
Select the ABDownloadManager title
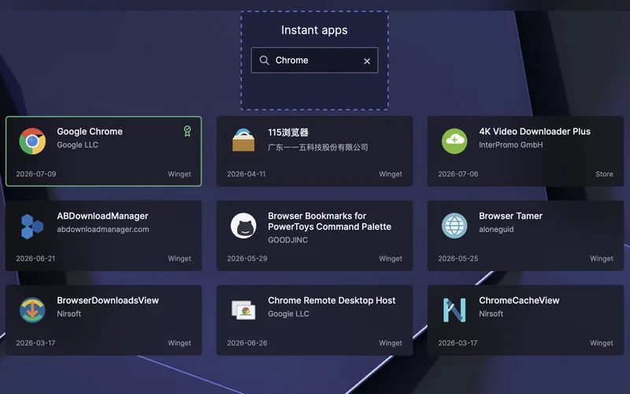[102, 216]
